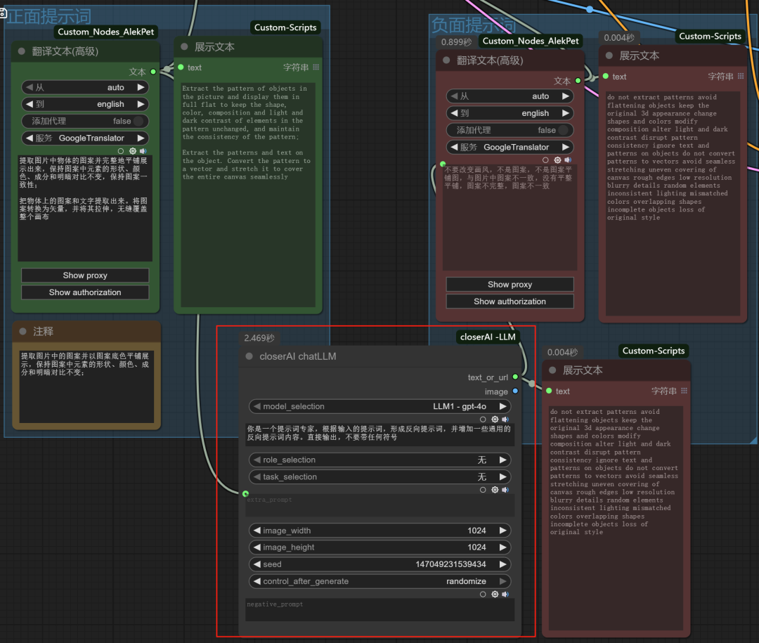Focus the negative_prompt field
The height and width of the screenshot is (643, 759).
[x=380, y=610]
